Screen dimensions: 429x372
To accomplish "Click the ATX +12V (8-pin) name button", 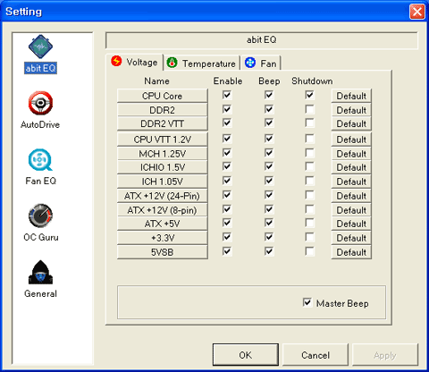I will tap(163, 210).
